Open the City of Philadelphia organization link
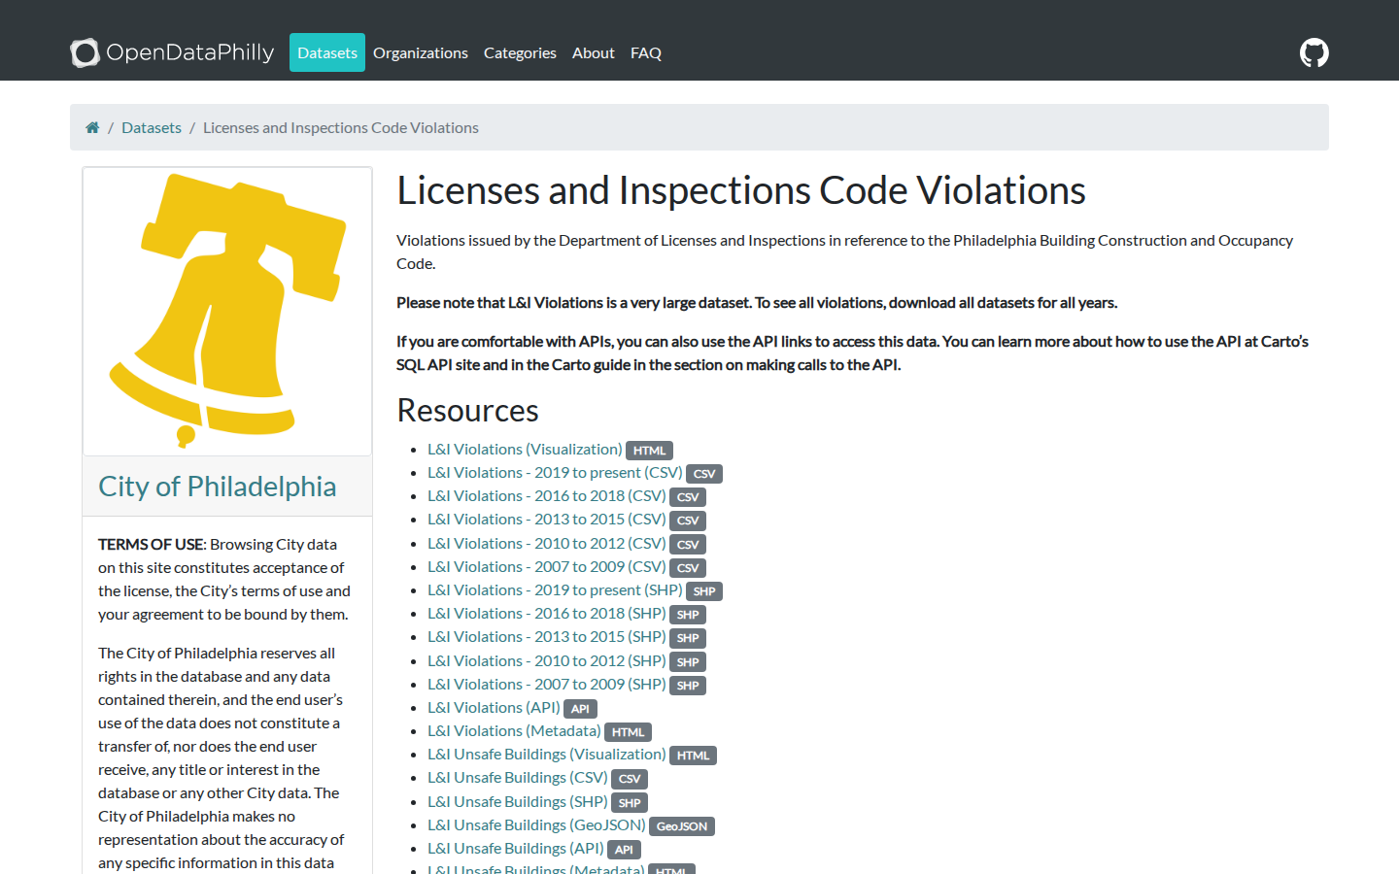The height and width of the screenshot is (874, 1399). pos(218,487)
